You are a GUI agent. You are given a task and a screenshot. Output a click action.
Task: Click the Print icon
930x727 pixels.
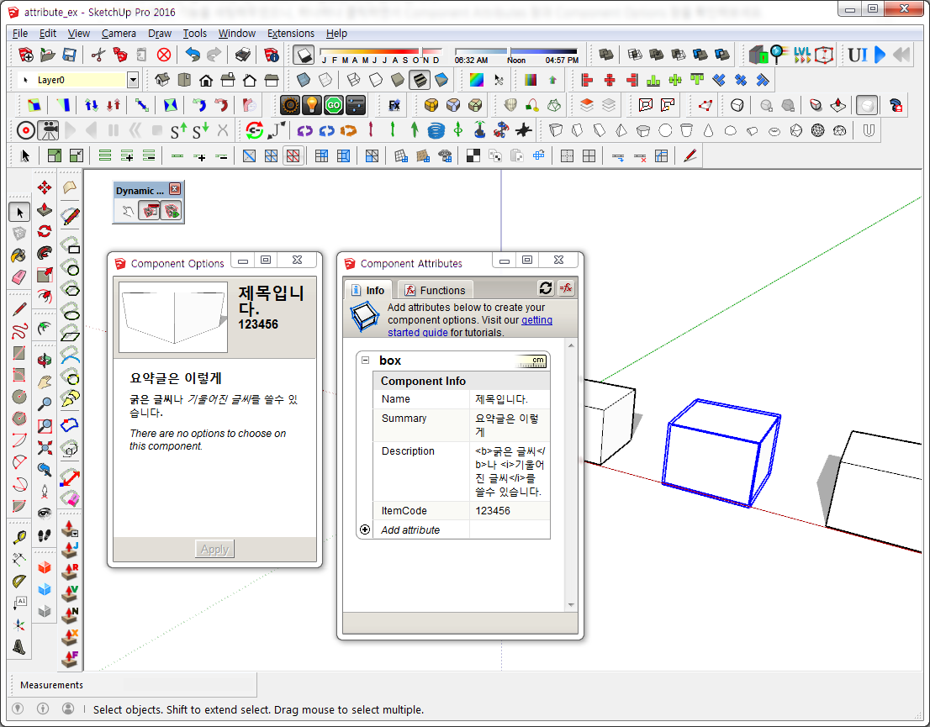pyautogui.click(x=242, y=55)
